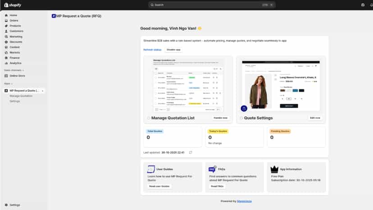Image resolution: width=373 pixels, height=210 pixels.
Task: Click the Content icon in the sidebar
Action: [6, 47]
